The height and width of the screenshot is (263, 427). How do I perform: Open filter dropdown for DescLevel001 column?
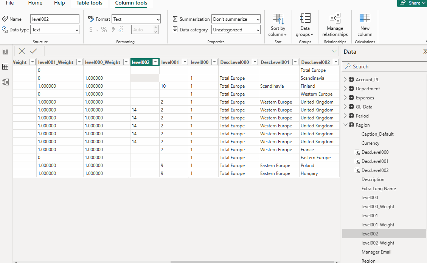point(295,62)
